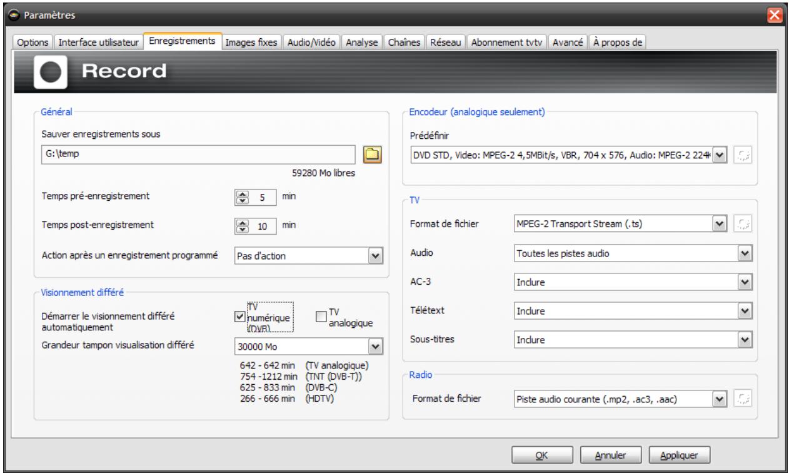Open Action après un enregistrement programmé dropdown

pos(309,256)
